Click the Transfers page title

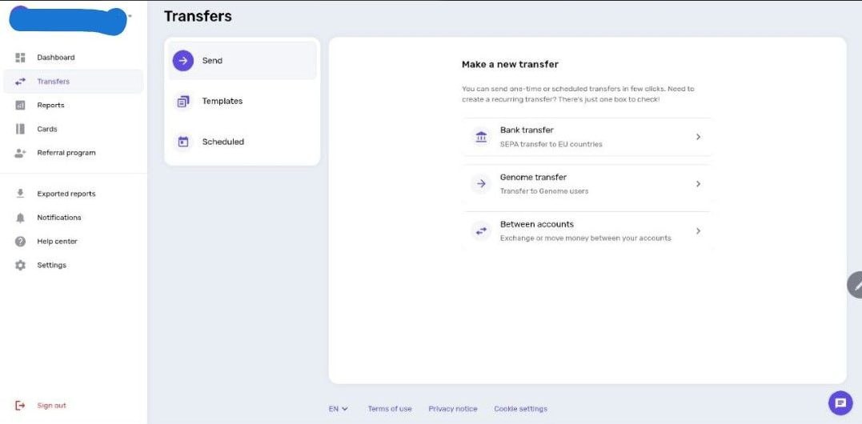[198, 17]
